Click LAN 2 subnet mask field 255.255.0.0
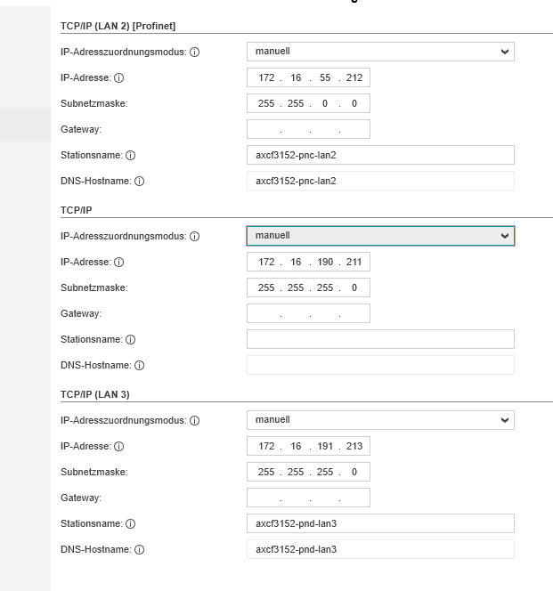Viewport: 553px width, 591px height. 308,103
